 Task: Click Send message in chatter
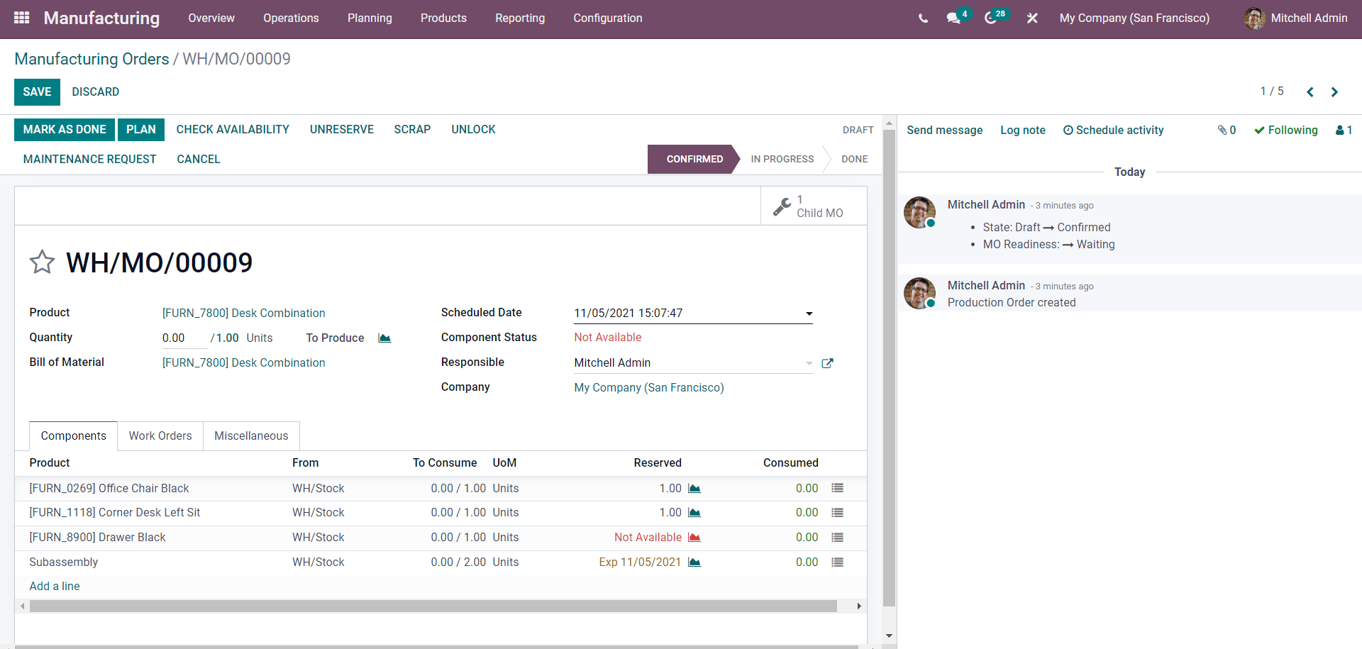944,131
